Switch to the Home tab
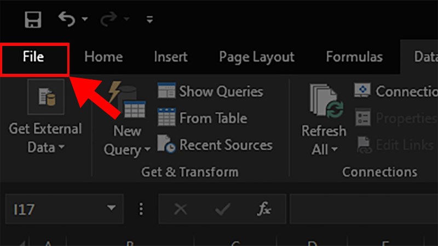Screen dimensions: 438x246 click(103, 57)
